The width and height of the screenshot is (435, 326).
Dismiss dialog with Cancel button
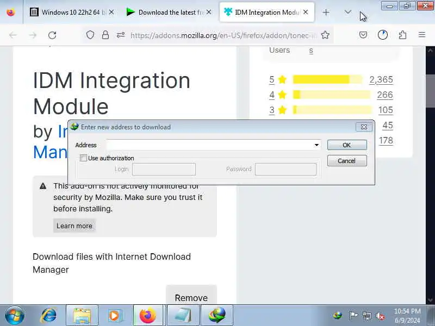tap(347, 161)
